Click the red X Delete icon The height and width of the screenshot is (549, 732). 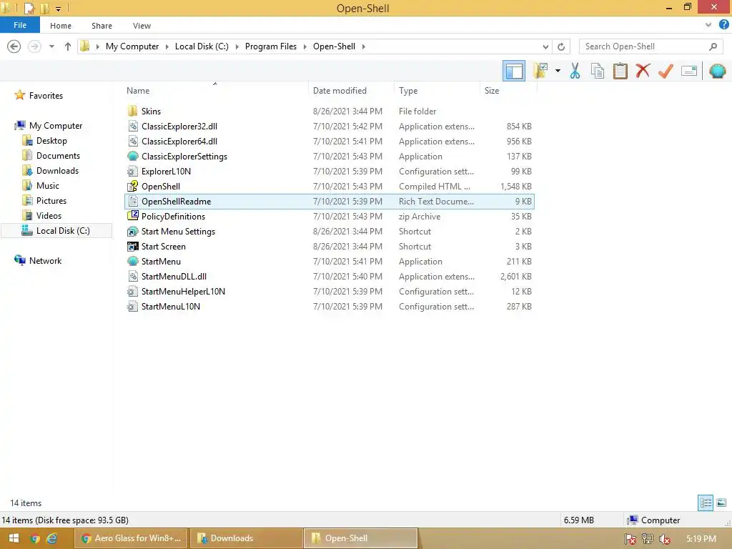pyautogui.click(x=643, y=71)
